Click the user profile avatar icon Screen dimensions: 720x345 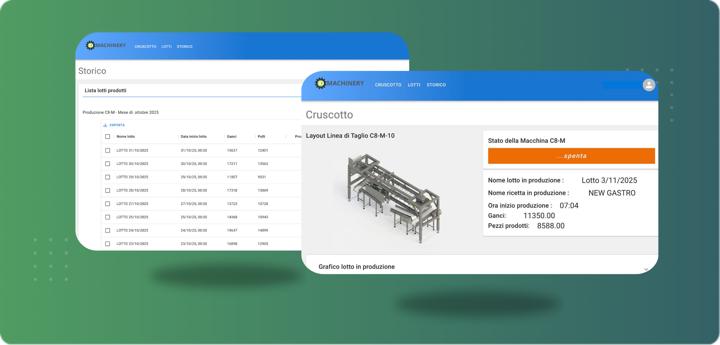(x=649, y=85)
